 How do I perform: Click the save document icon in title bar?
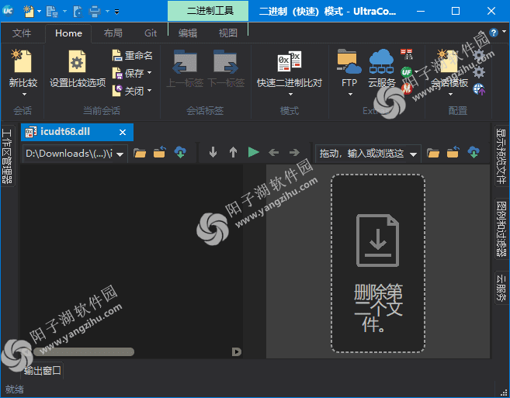point(51,12)
